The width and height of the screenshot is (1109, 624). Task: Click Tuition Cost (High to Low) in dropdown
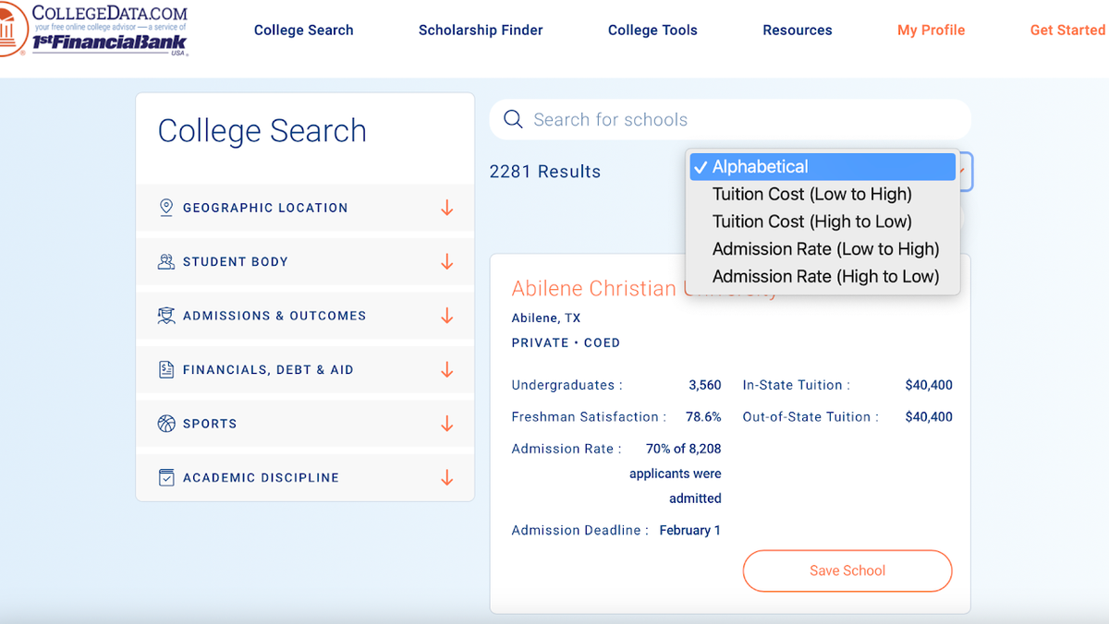[x=811, y=222]
